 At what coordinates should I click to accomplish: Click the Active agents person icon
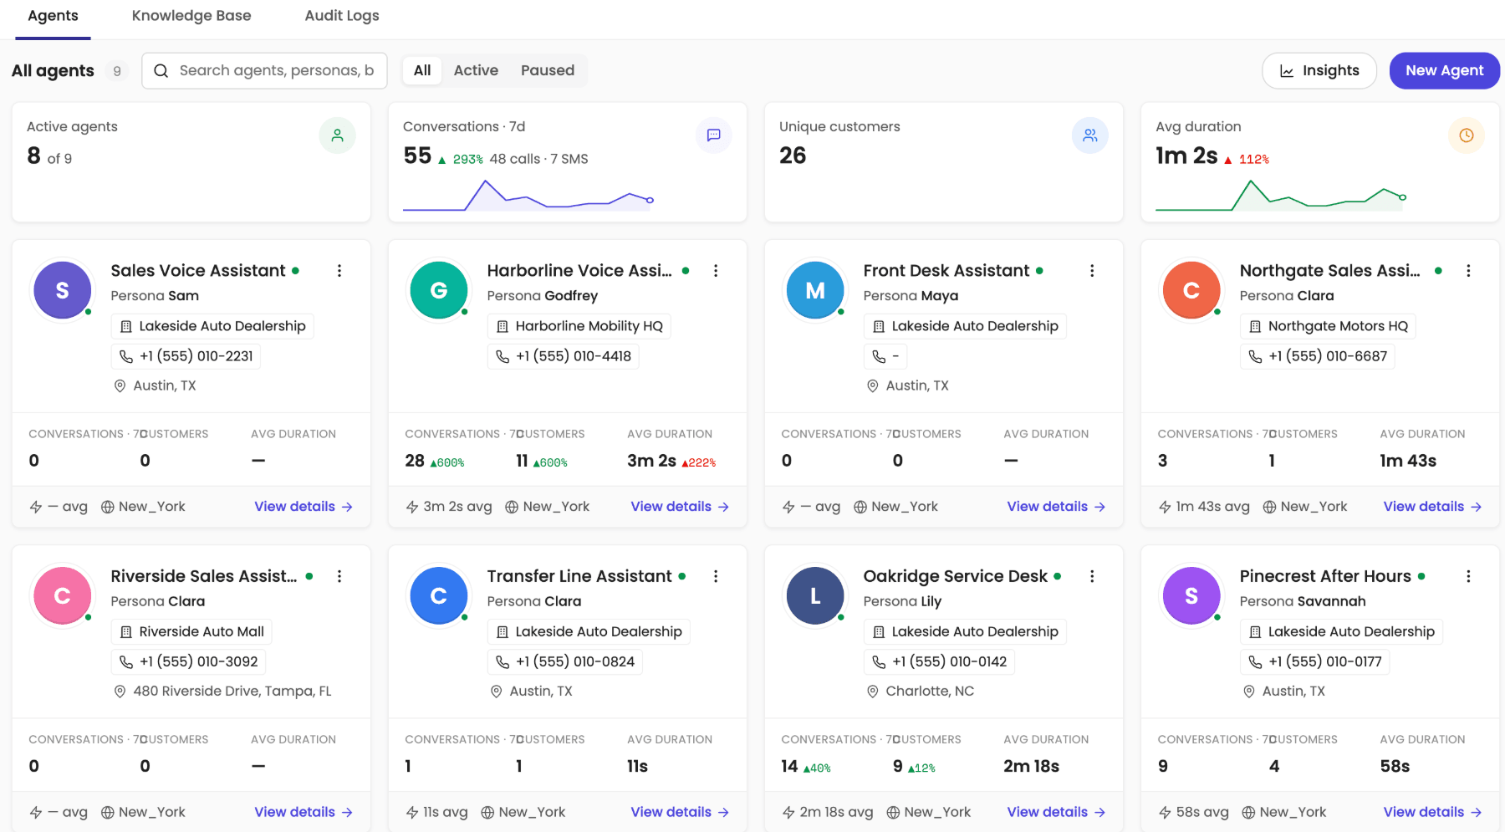pyautogui.click(x=337, y=135)
